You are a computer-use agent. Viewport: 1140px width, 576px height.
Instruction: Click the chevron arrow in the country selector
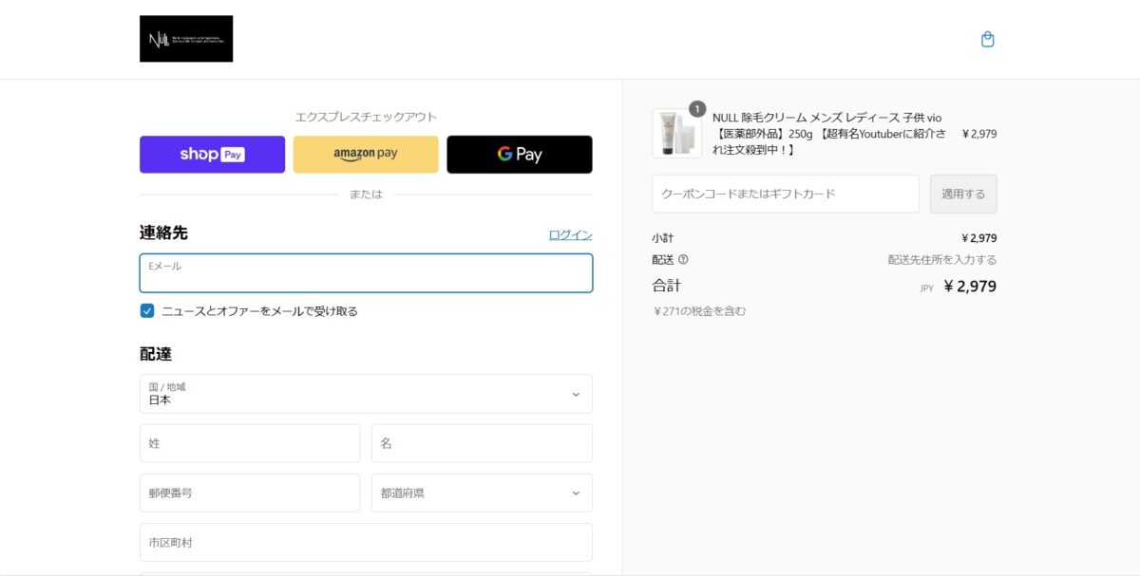(575, 395)
